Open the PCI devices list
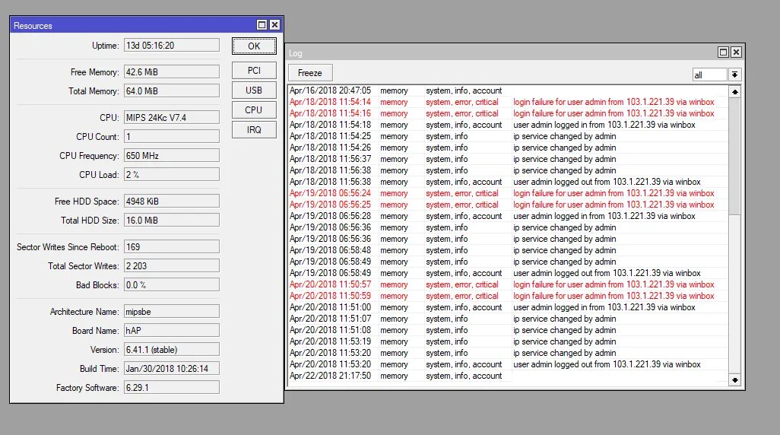 (254, 70)
